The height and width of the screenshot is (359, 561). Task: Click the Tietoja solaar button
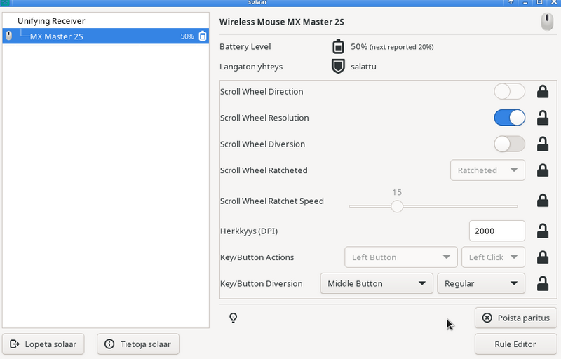(138, 344)
